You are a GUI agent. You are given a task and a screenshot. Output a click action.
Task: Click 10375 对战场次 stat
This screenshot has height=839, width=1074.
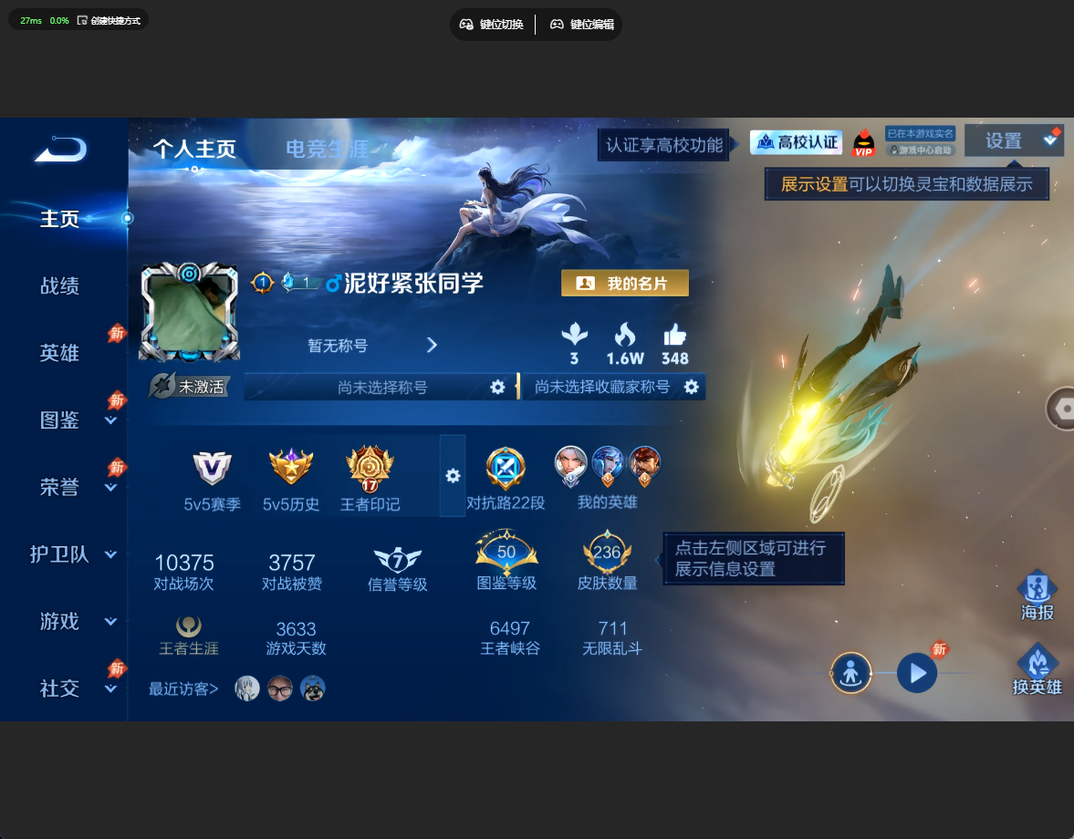coord(183,572)
